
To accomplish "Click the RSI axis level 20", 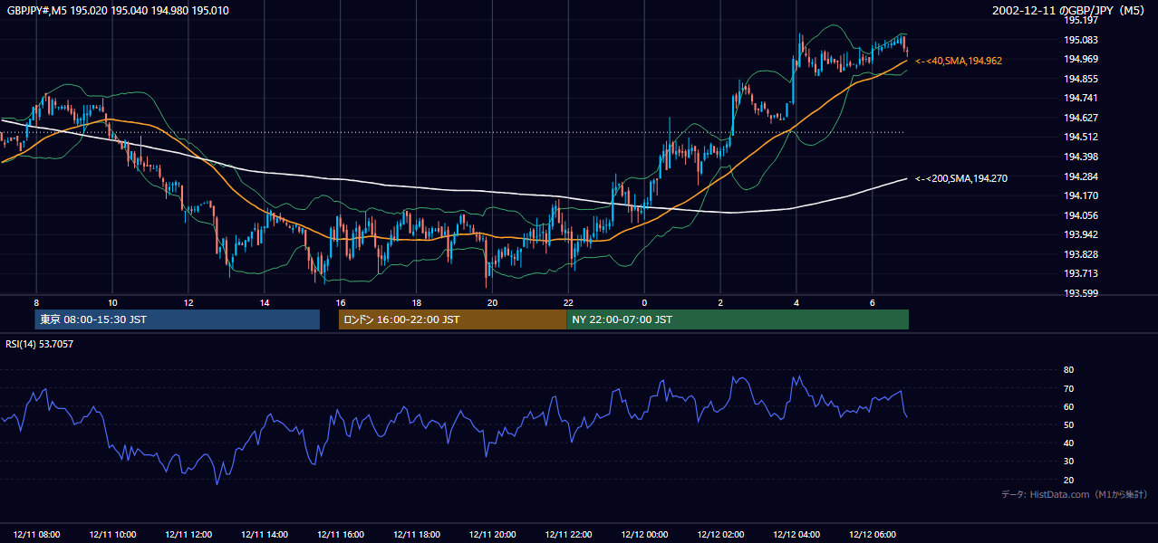I will (1068, 480).
